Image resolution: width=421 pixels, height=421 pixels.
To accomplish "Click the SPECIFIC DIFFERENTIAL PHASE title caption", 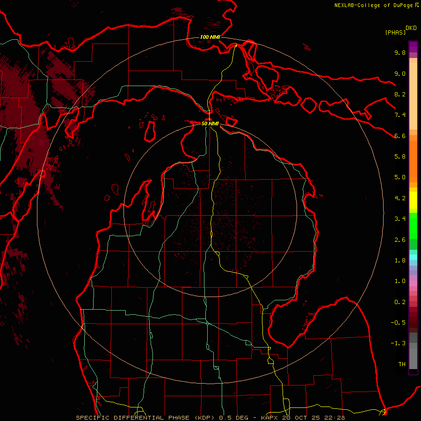I will tap(146, 418).
